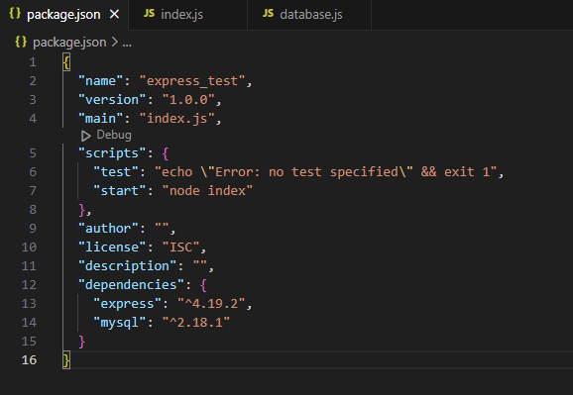573x395 pixels.
Task: Click the "node index" value
Action: click(x=207, y=191)
